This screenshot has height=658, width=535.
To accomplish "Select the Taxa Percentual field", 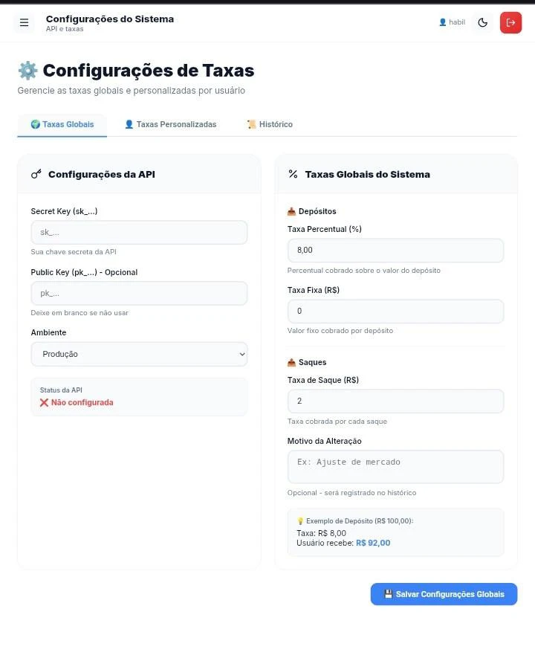I will click(x=395, y=251).
